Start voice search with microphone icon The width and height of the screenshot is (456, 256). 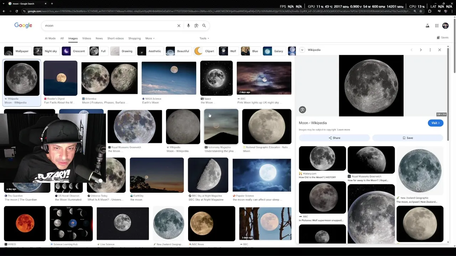pyautogui.click(x=188, y=26)
